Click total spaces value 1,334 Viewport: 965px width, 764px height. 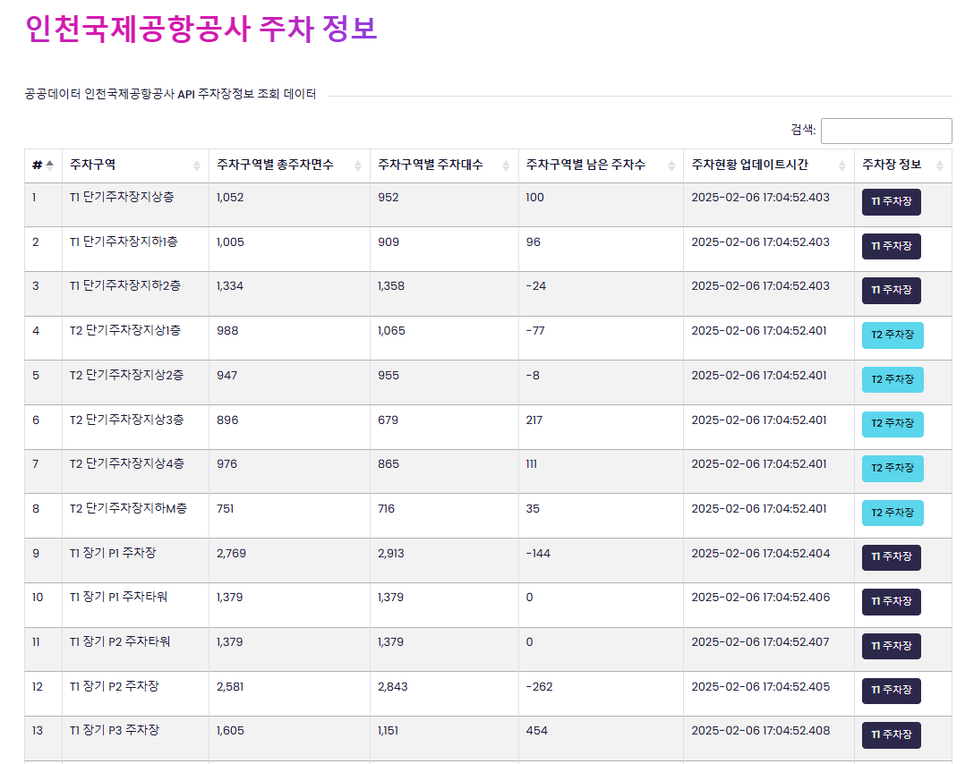click(230, 286)
